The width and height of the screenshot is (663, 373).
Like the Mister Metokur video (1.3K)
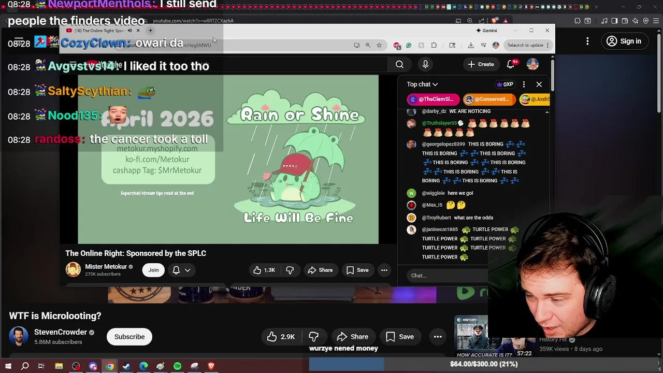(x=264, y=270)
